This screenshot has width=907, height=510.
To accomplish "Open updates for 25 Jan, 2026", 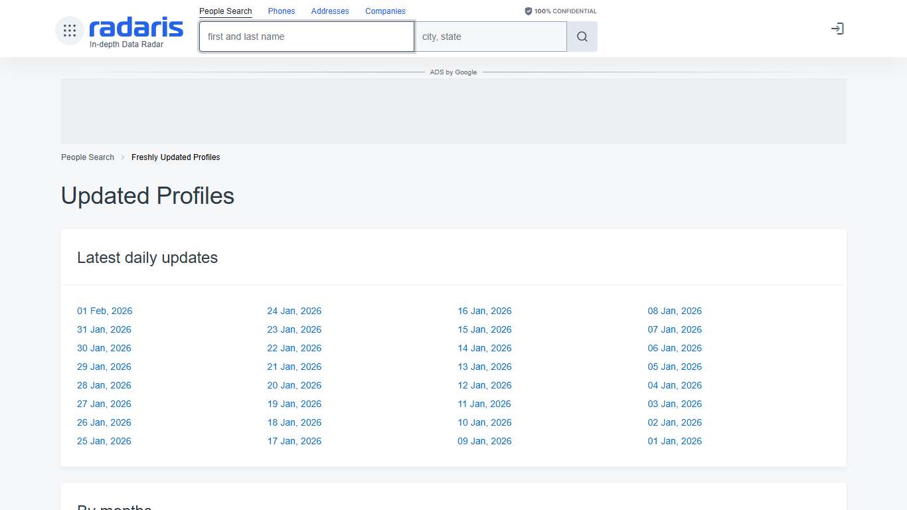I will click(104, 441).
